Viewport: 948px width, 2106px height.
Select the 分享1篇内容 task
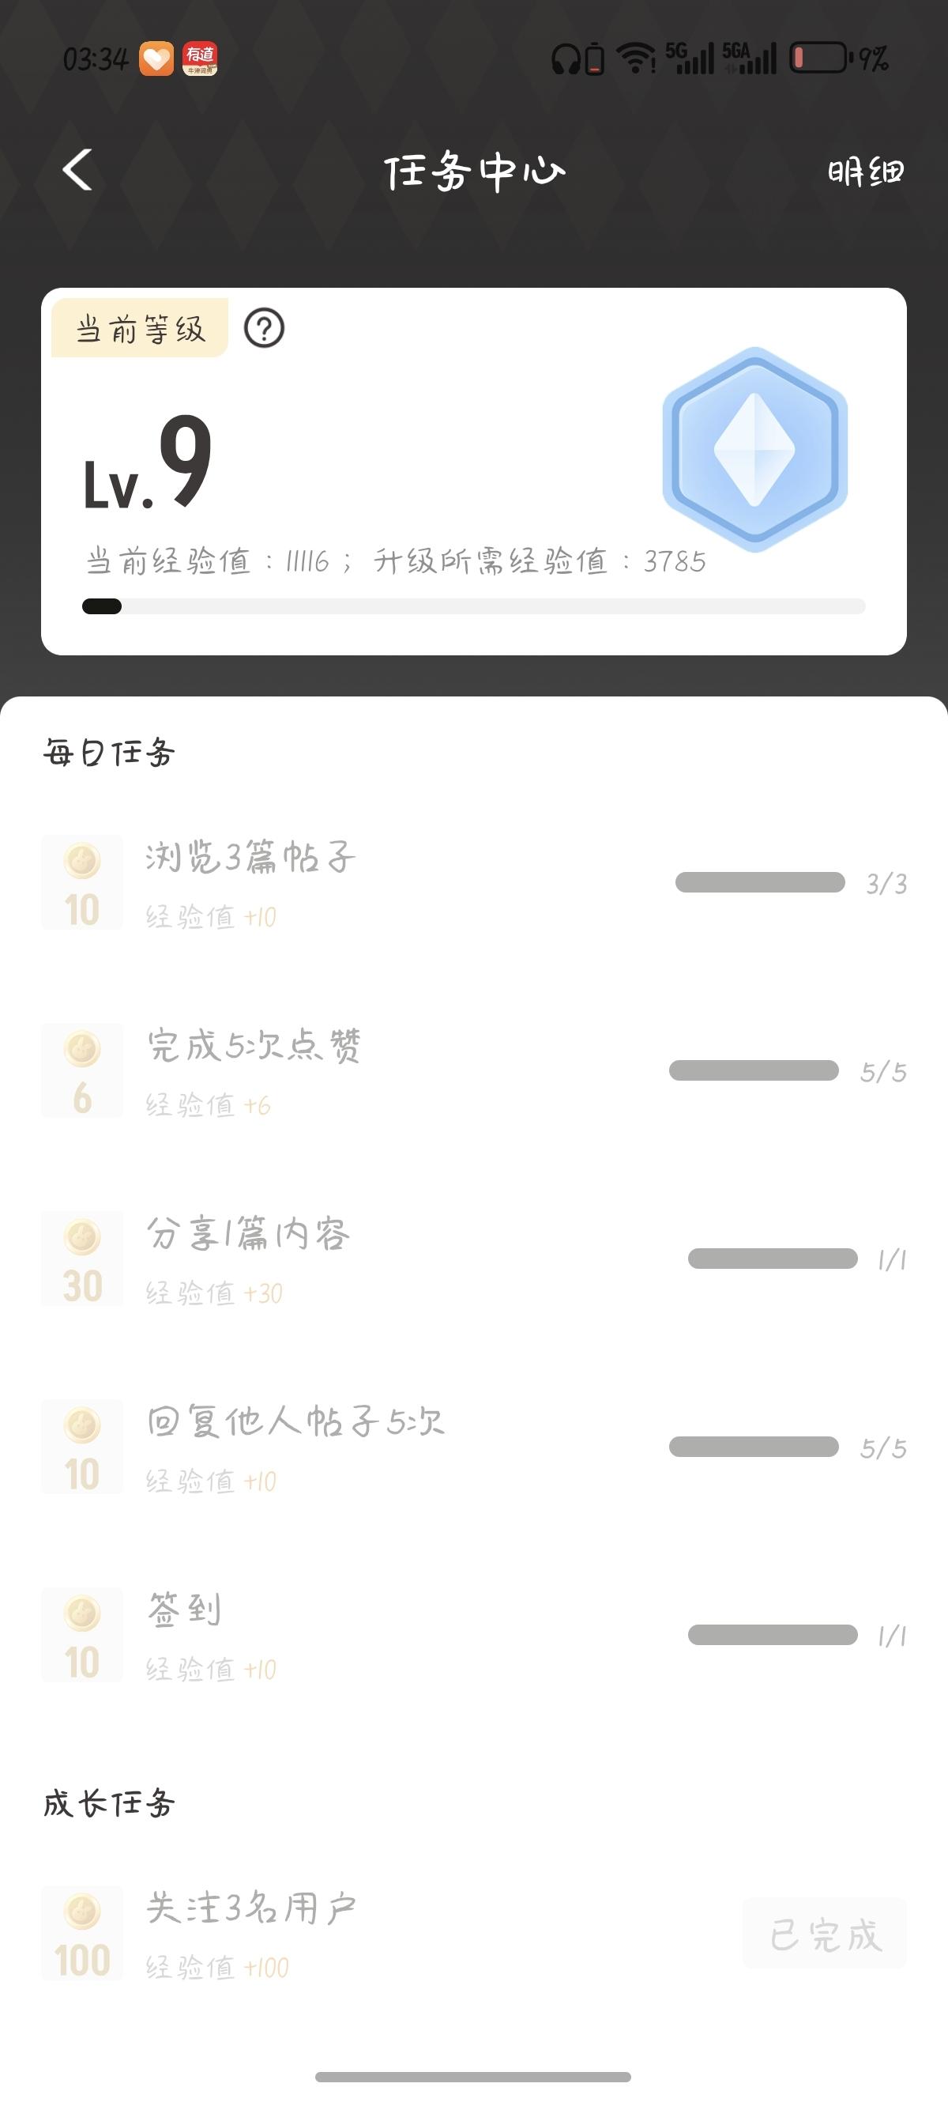(x=248, y=1235)
